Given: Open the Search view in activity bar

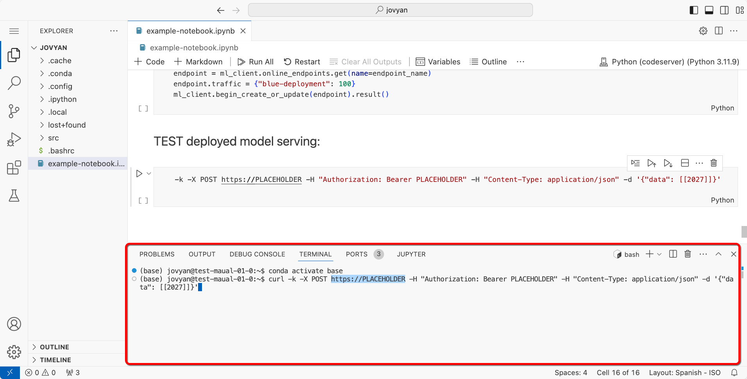Looking at the screenshot, I should pyautogui.click(x=14, y=83).
